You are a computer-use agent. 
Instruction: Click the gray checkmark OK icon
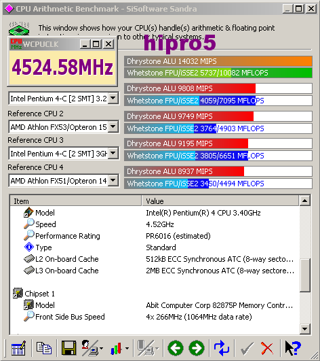tap(247, 348)
